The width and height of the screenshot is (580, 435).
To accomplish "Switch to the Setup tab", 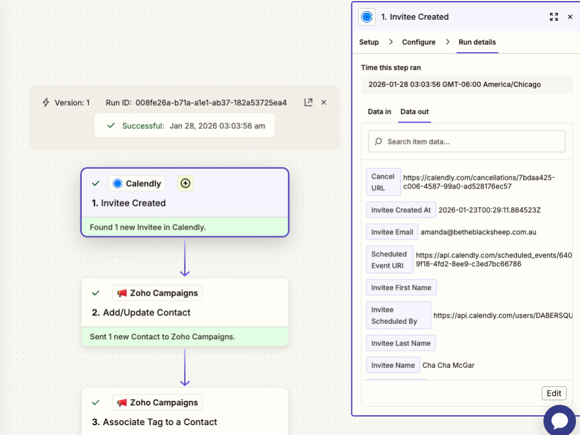I will pyautogui.click(x=369, y=42).
